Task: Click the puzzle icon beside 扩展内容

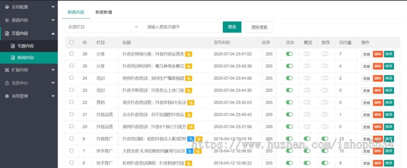Action: (7, 70)
